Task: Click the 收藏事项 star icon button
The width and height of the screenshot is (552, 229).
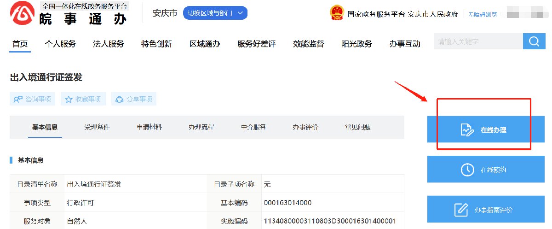Action: tap(84, 99)
